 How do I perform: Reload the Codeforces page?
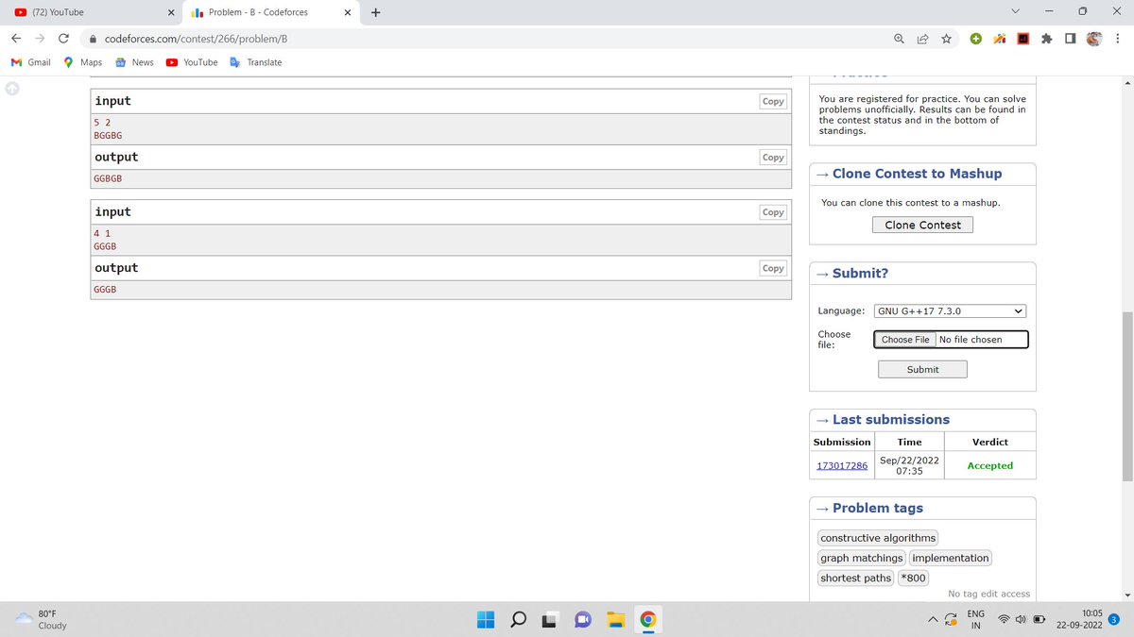[63, 39]
